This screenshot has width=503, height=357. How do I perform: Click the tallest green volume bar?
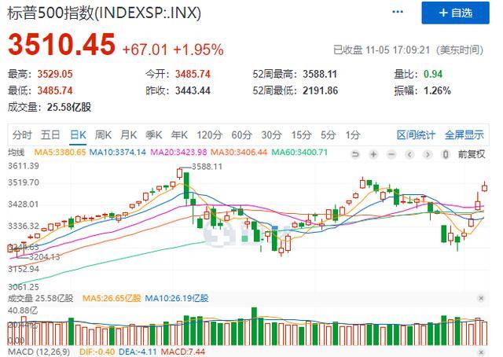[255, 326]
